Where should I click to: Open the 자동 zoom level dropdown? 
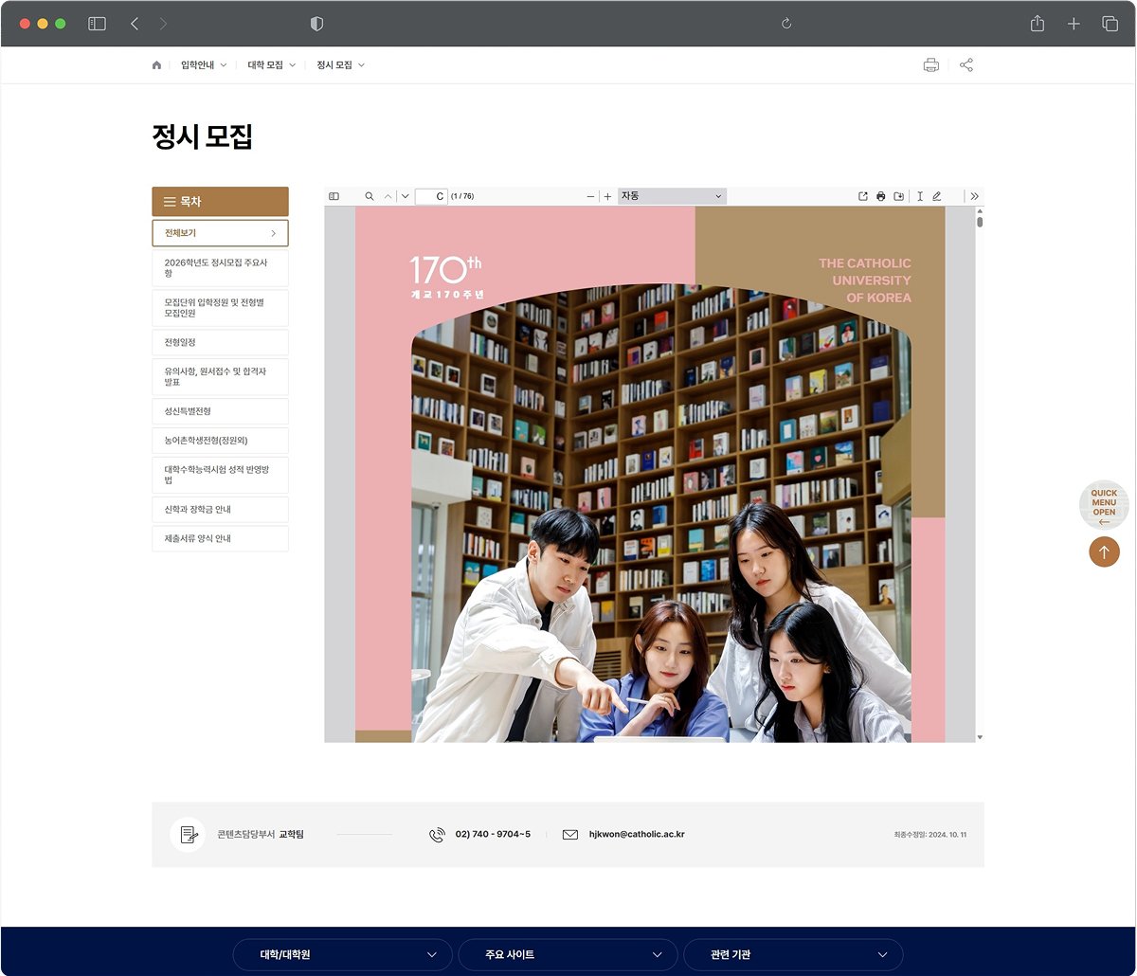point(672,196)
